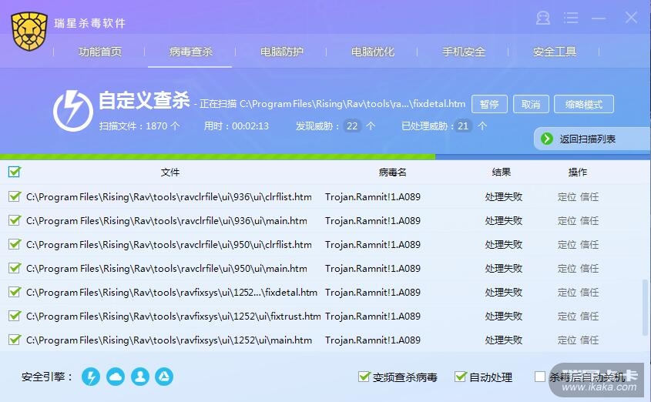The width and height of the screenshot is (651, 402).
Task: Click the 暂停 button
Action: (x=489, y=104)
